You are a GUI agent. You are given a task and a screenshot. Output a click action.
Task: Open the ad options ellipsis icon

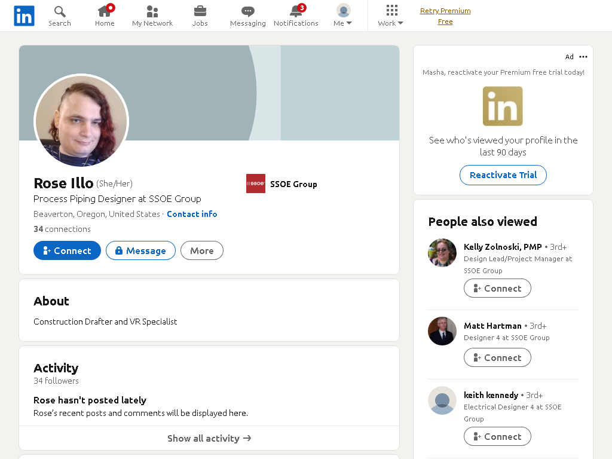[x=583, y=57]
